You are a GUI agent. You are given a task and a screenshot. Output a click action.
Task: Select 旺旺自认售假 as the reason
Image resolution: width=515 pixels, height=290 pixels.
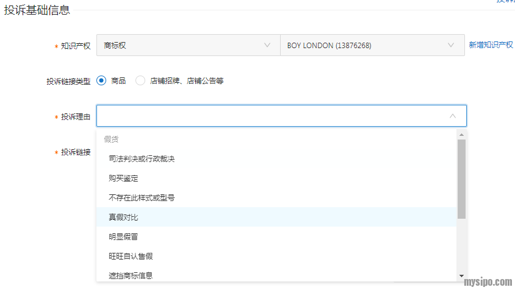pos(131,256)
